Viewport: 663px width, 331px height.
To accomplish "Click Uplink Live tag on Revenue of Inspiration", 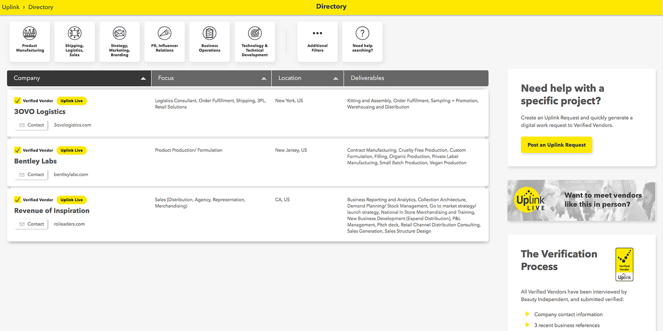I will pos(72,200).
